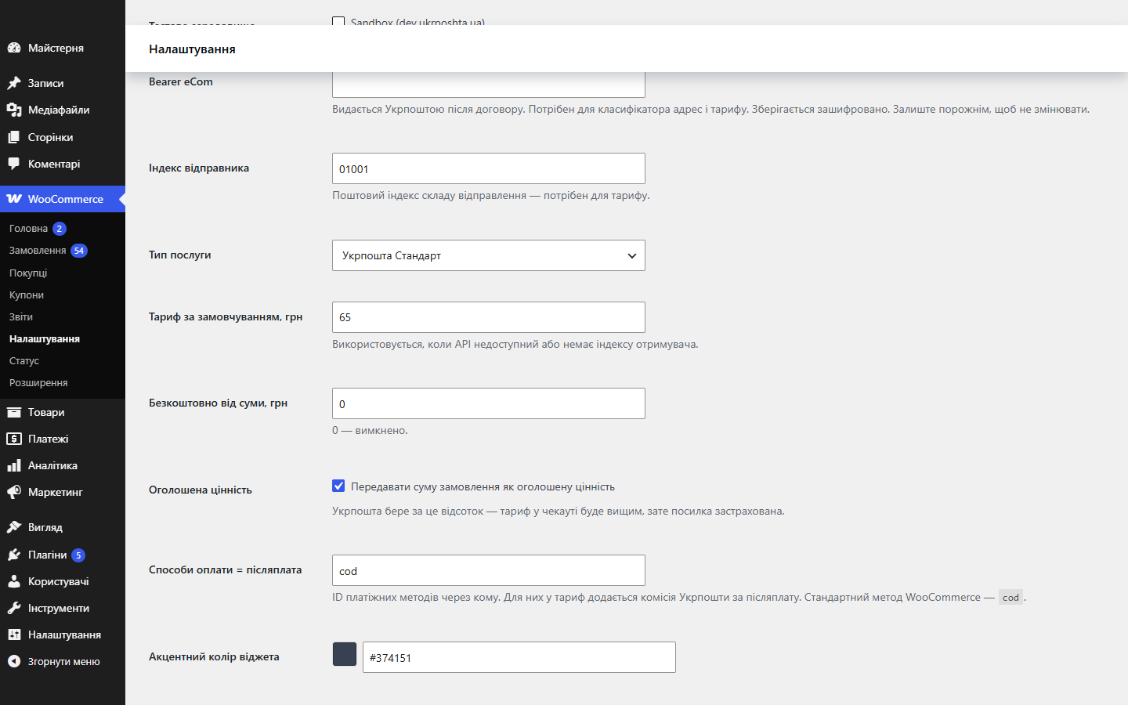The height and width of the screenshot is (705, 1128).
Task: Open Товари menu label
Action: 46,412
